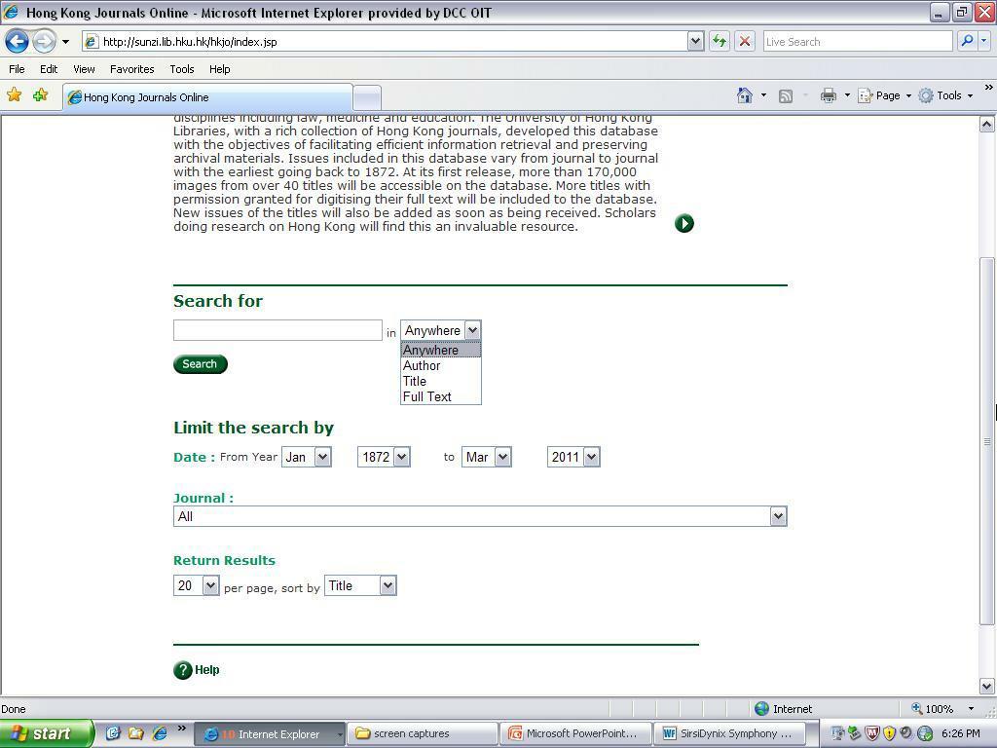Viewport: 997px width, 748px height.
Task: Open the Tools gear menu in command bar
Action: 946,95
